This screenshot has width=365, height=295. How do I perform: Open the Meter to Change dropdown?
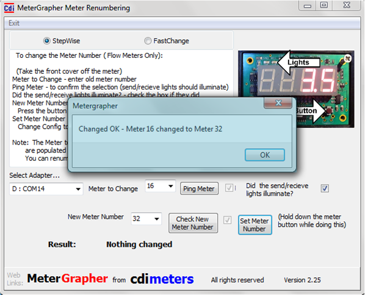point(160,186)
